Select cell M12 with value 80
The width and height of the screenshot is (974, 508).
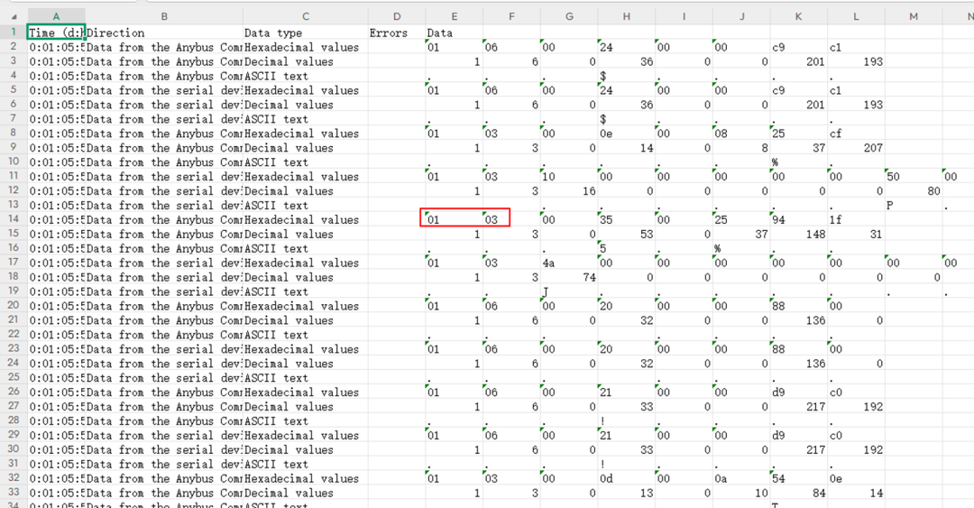click(913, 191)
